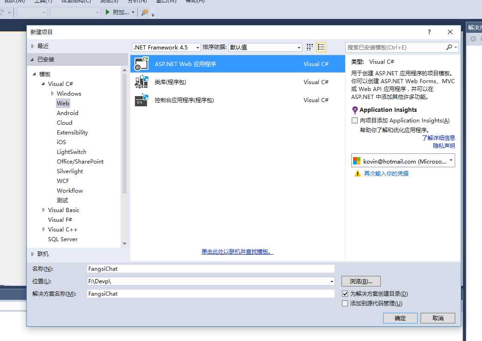Click the solution name input field
Screen dimensions: 482x341
pos(211,294)
